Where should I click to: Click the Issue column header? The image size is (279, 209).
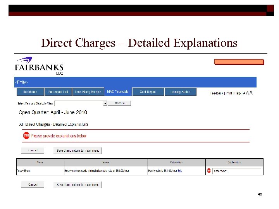[106, 163]
